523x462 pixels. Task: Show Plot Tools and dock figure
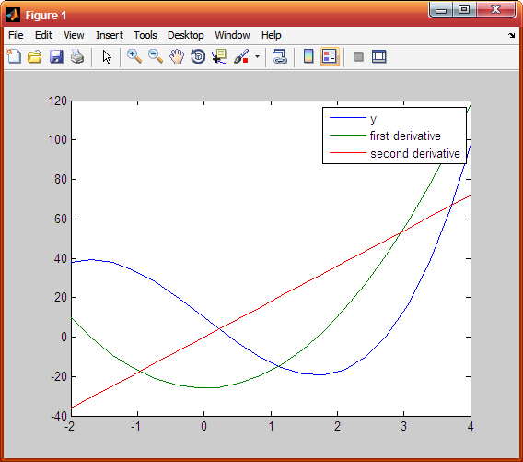tap(379, 56)
